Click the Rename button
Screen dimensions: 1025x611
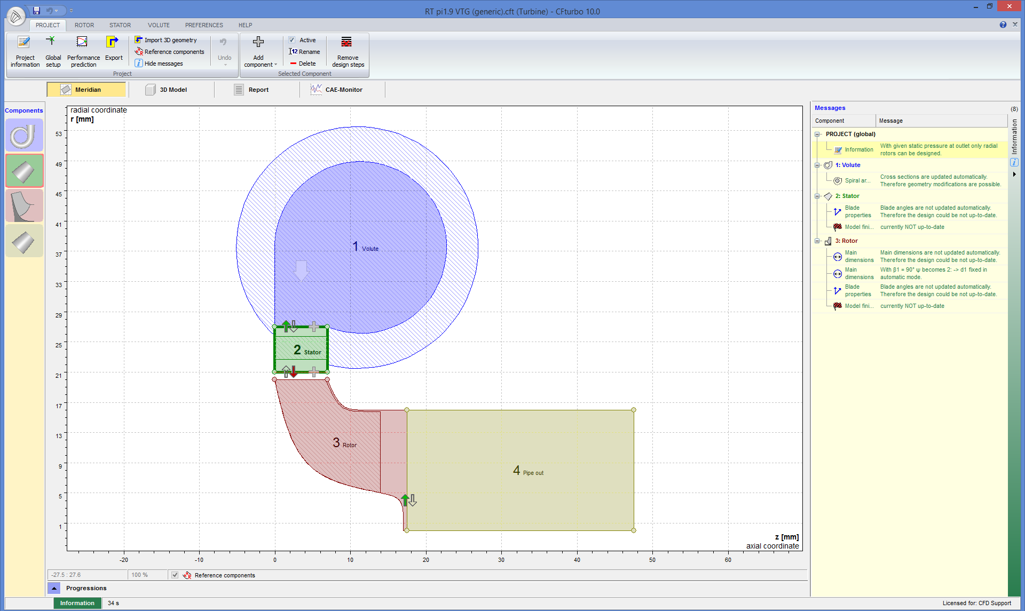point(304,52)
